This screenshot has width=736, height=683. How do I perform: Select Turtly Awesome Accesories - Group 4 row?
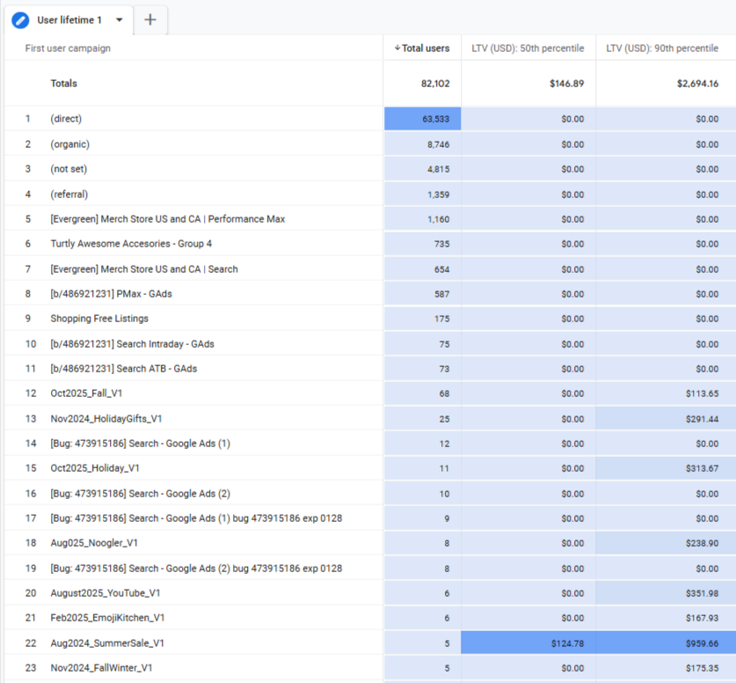coord(131,244)
